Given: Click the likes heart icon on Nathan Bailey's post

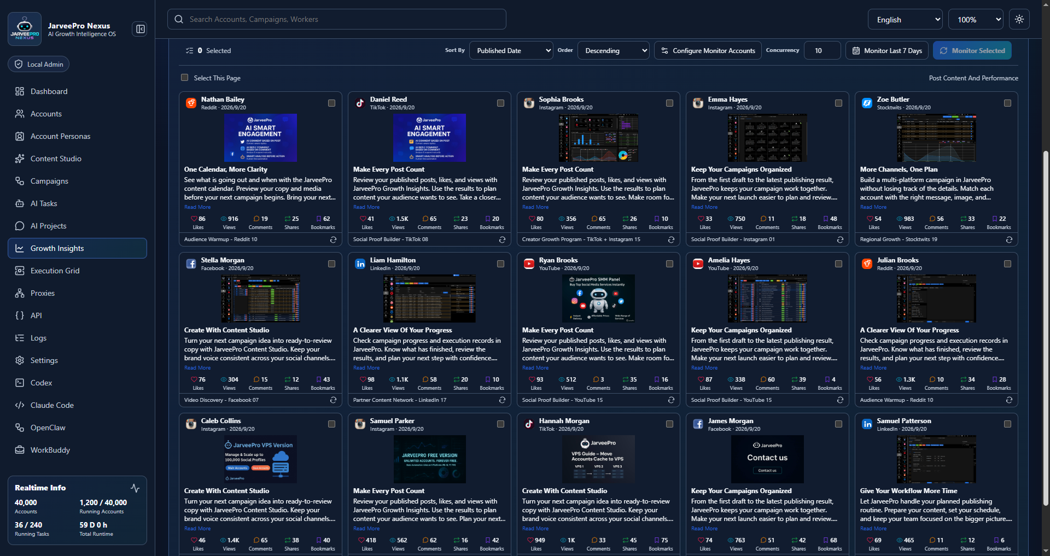Looking at the screenshot, I should 194,219.
